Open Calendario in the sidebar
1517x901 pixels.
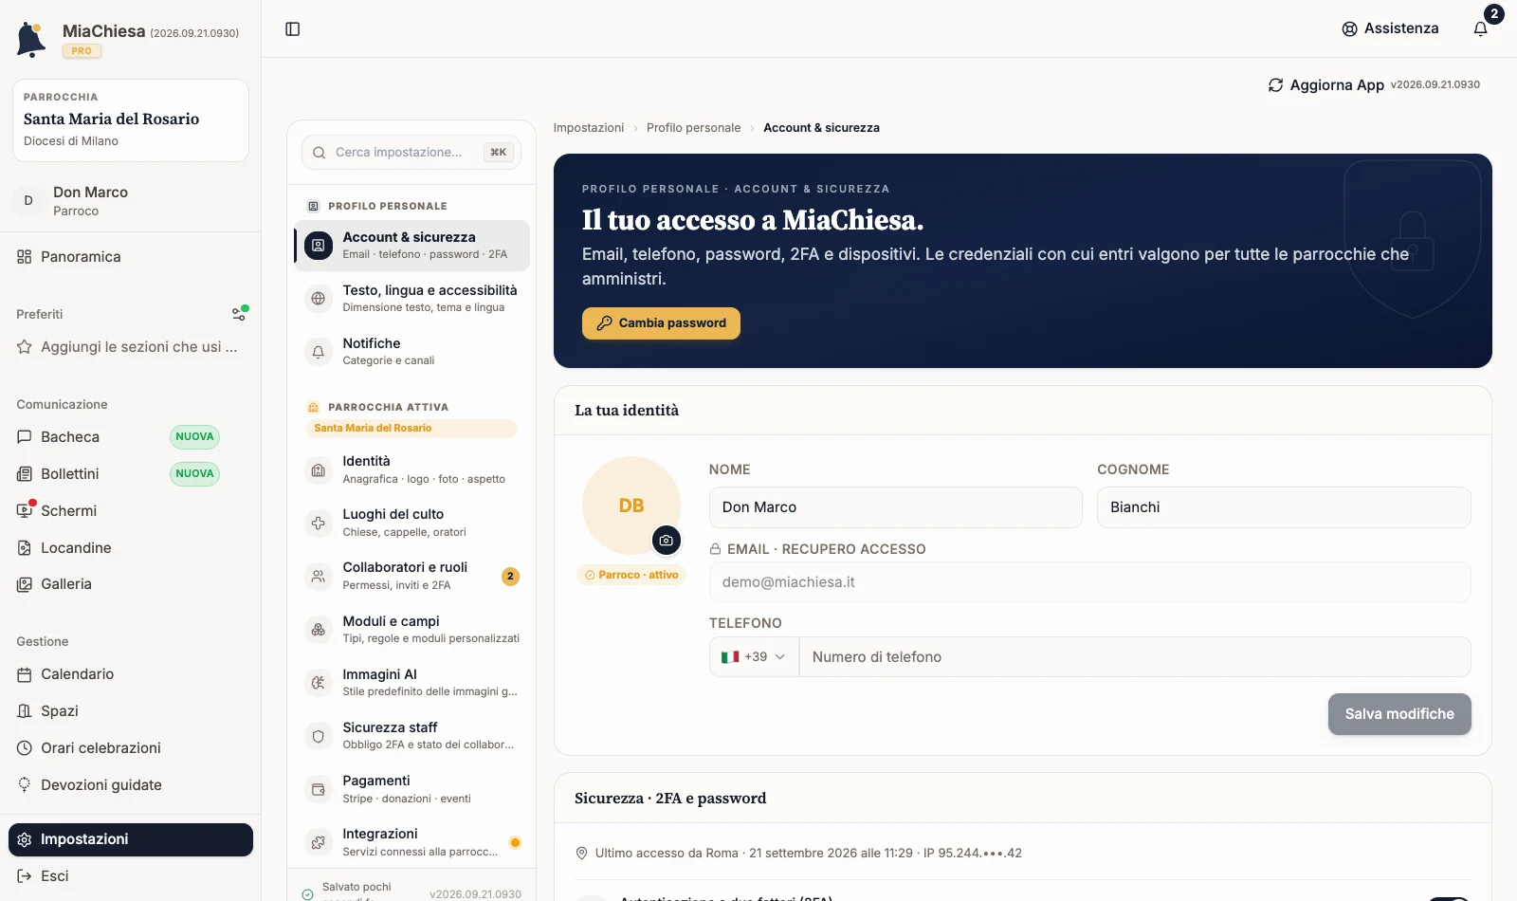click(x=131, y=674)
